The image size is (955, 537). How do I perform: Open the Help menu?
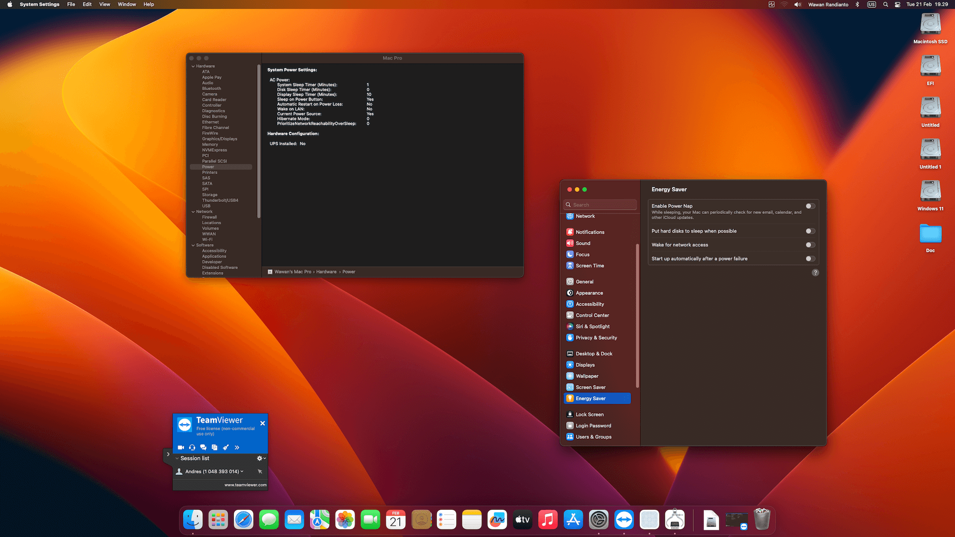(149, 4)
